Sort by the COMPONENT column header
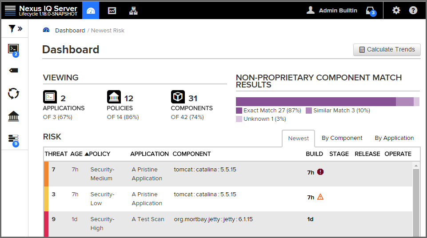427x238 pixels. coord(192,154)
